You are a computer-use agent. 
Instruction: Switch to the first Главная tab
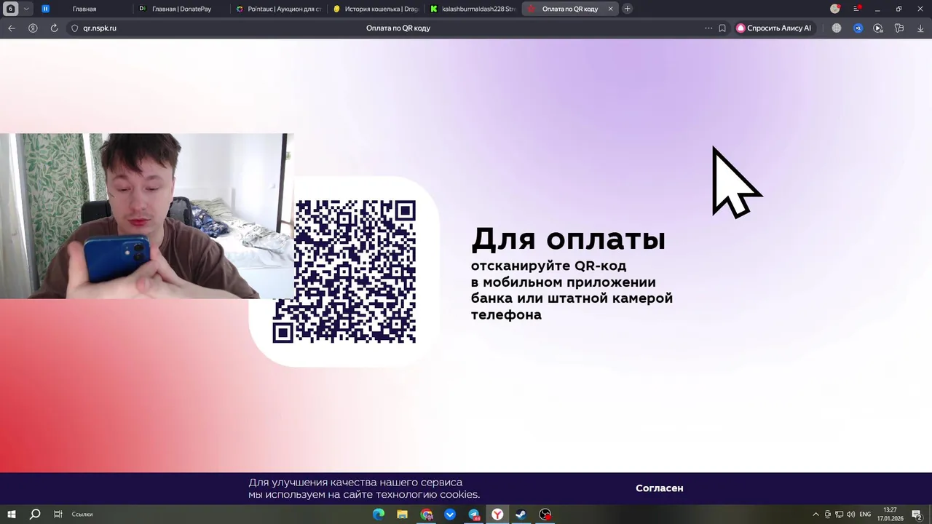tap(84, 9)
